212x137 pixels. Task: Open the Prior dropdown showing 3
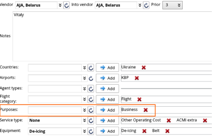[x=172, y=5]
